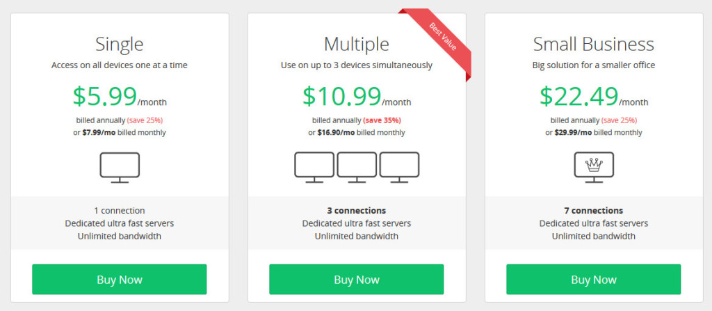Click the $10.99 per month price
The image size is (712, 311).
click(357, 97)
